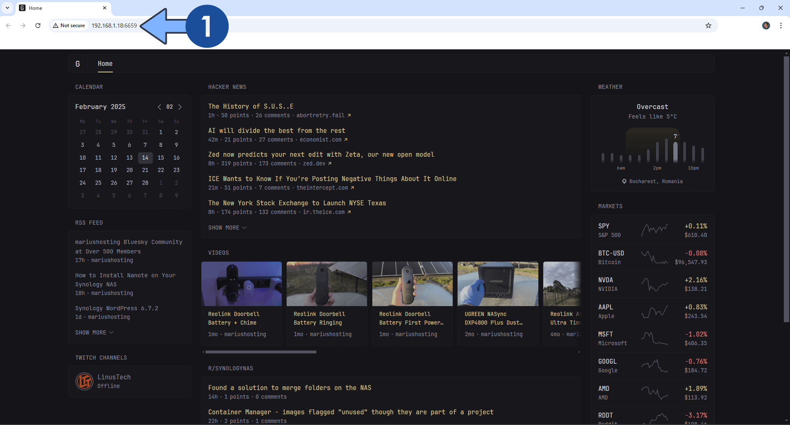Click calendar date 14

coord(145,158)
